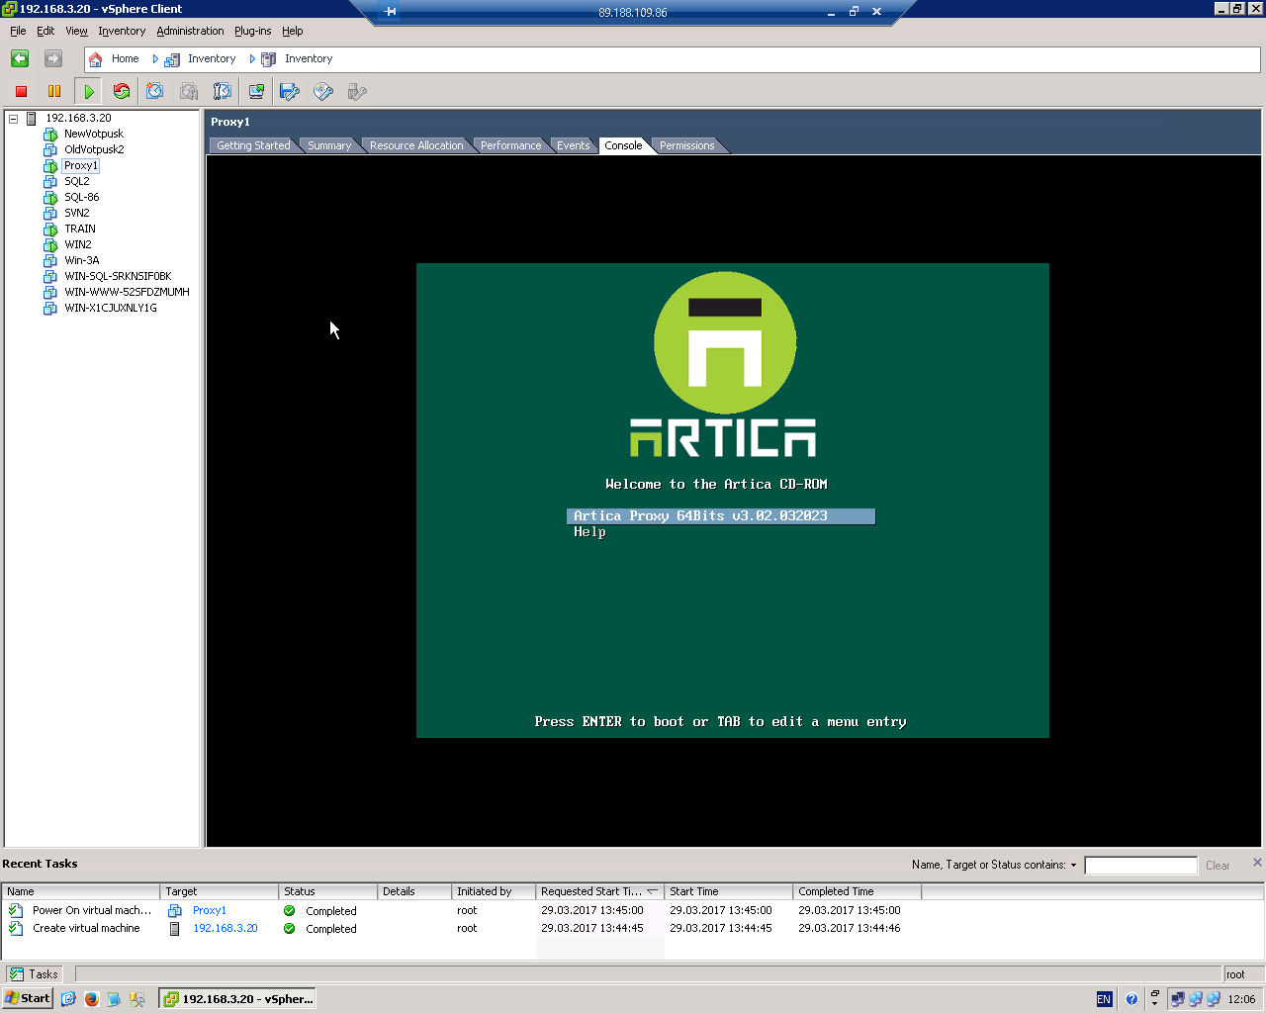Click the Windows Start button
The width and height of the screenshot is (1266, 1013).
(x=27, y=998)
